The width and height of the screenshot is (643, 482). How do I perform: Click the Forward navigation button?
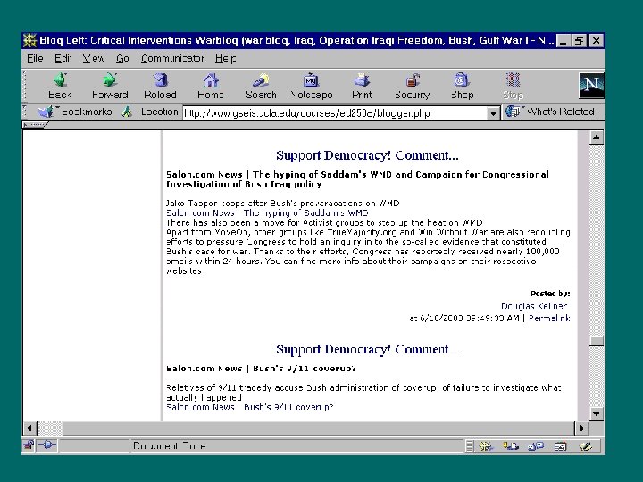point(110,86)
